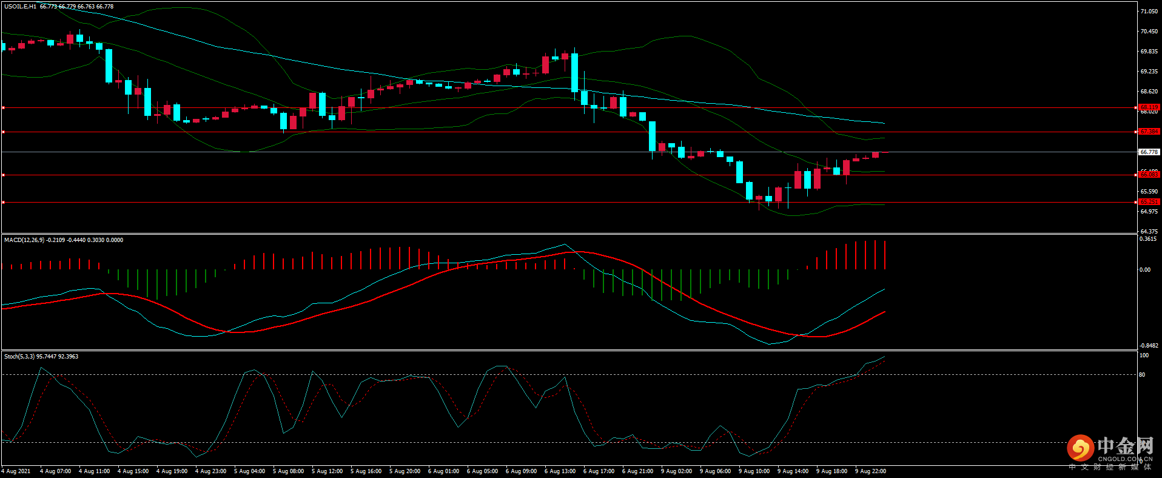Image resolution: width=1162 pixels, height=478 pixels.
Task: Click the 6 Aug 01:00 time label
Action: (443, 471)
